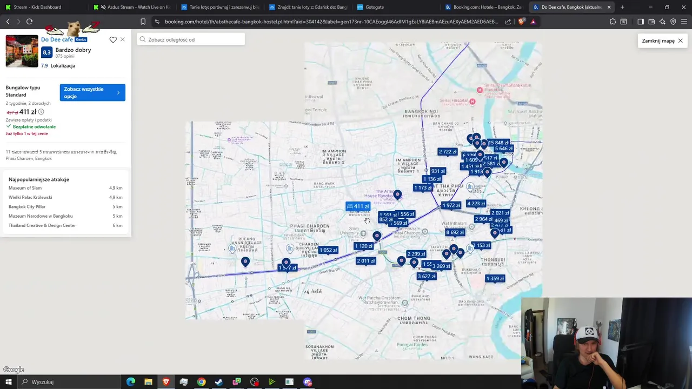Click Wielki Pałac Królewski attraction row
The image size is (692, 389).
65,197
